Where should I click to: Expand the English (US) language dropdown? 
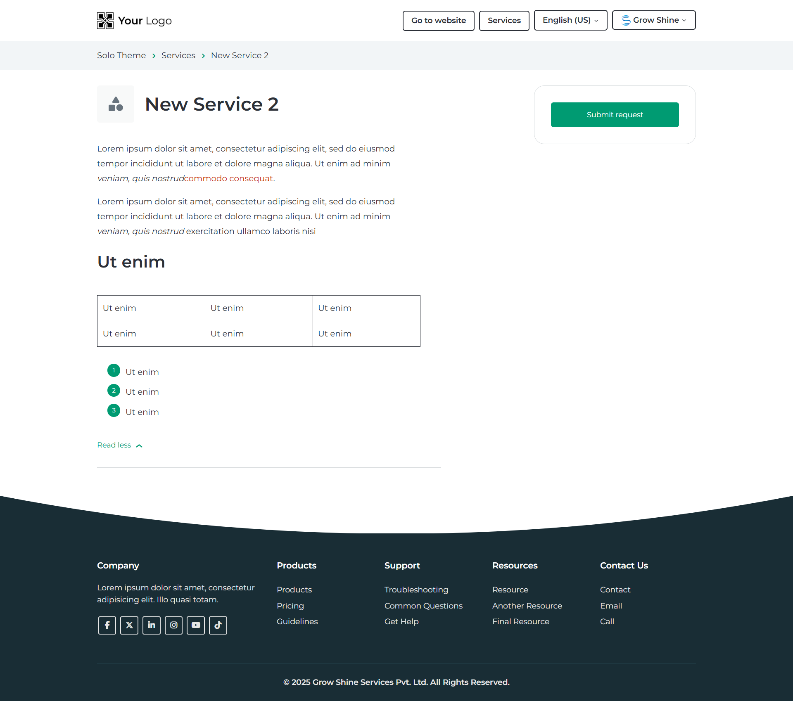(570, 20)
